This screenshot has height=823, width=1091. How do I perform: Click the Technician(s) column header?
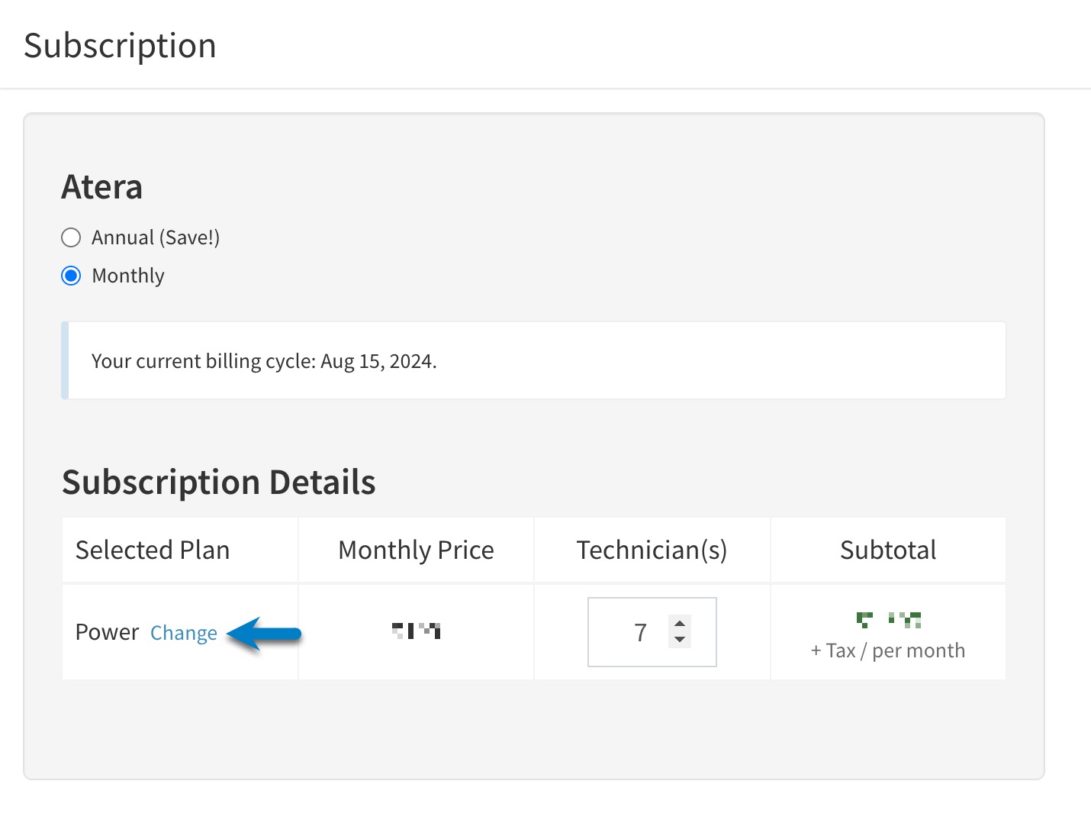tap(652, 550)
